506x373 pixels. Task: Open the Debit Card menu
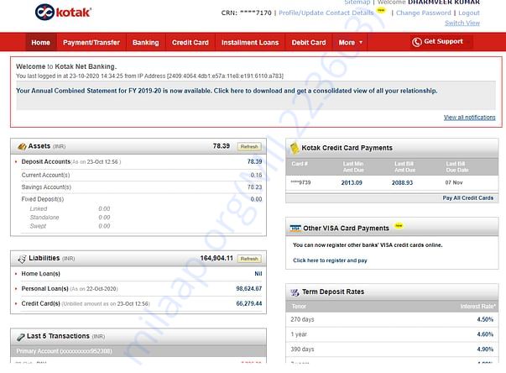pyautogui.click(x=309, y=42)
